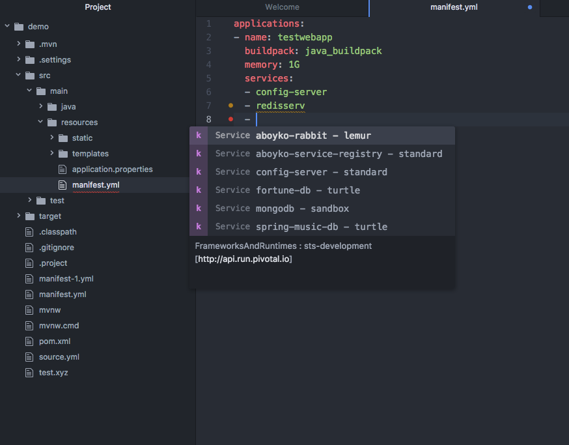Click the .gitignore file icon
The width and height of the screenshot is (569, 445).
pos(29,248)
